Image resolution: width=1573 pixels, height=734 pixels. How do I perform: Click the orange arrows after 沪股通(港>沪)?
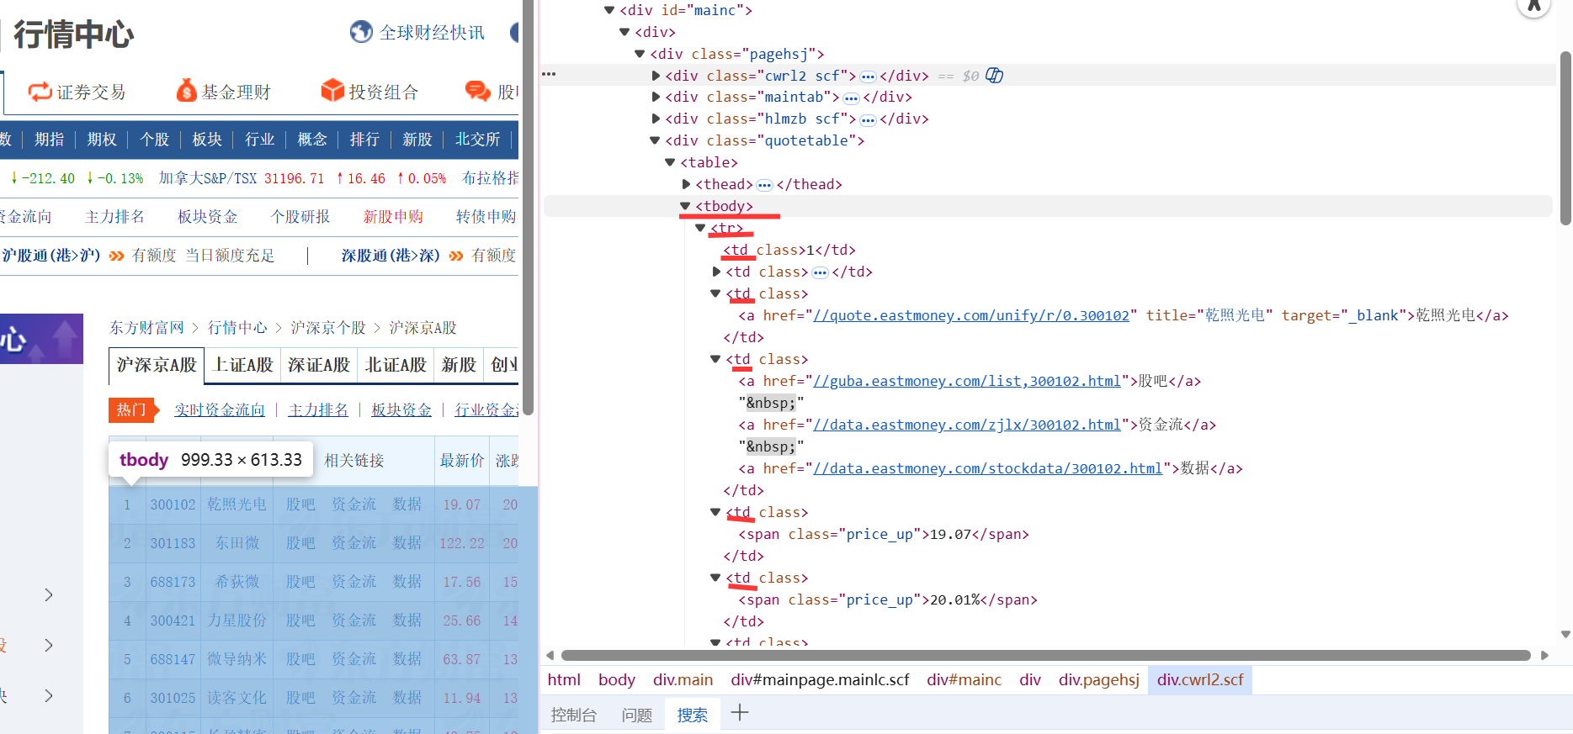click(x=116, y=256)
